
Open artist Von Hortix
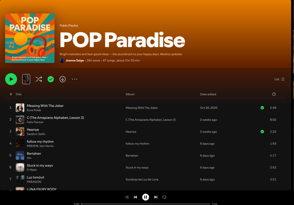point(47,146)
